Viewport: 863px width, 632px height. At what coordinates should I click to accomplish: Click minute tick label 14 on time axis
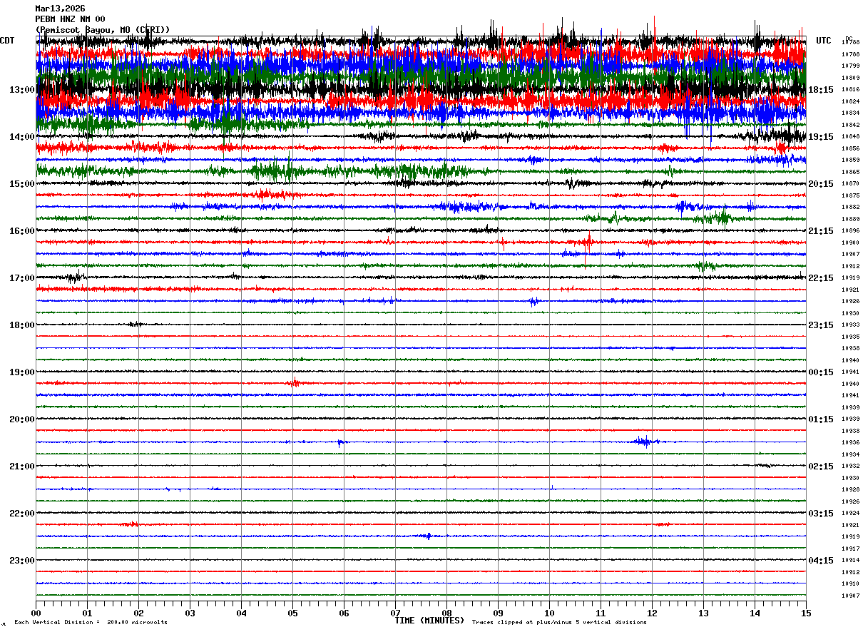pos(755,613)
